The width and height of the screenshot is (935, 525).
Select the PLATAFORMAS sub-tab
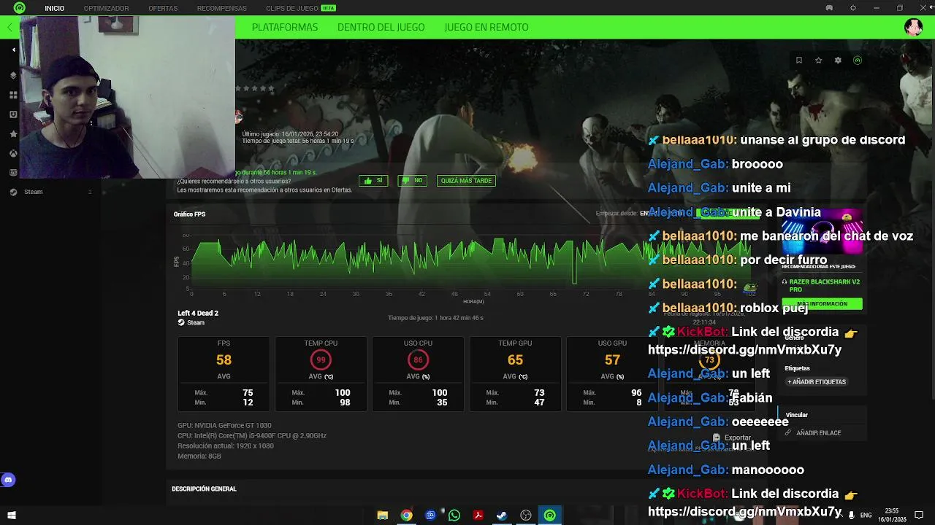click(x=285, y=27)
